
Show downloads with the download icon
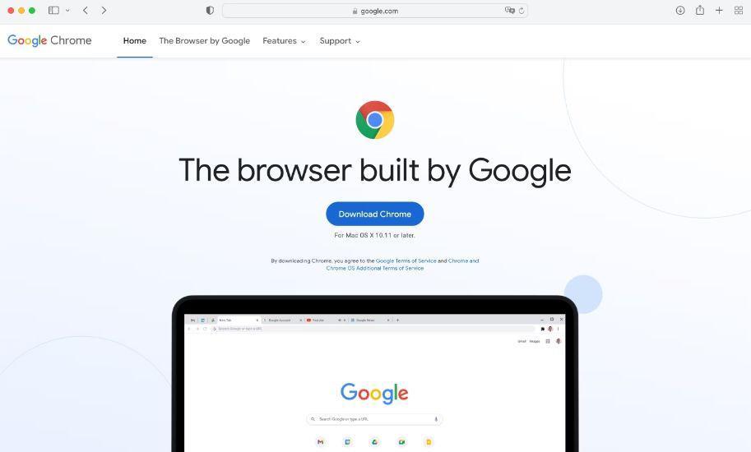pyautogui.click(x=680, y=10)
